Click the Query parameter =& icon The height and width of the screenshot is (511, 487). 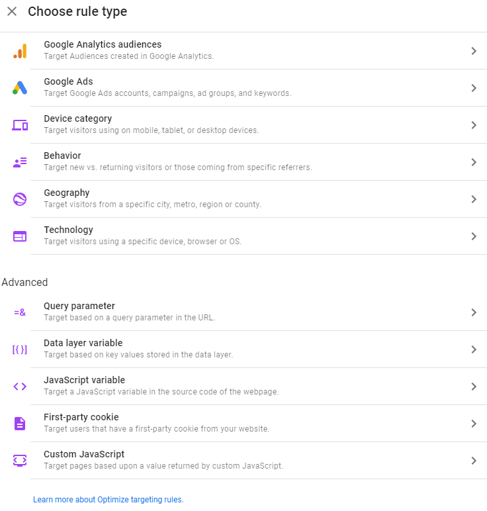point(20,312)
